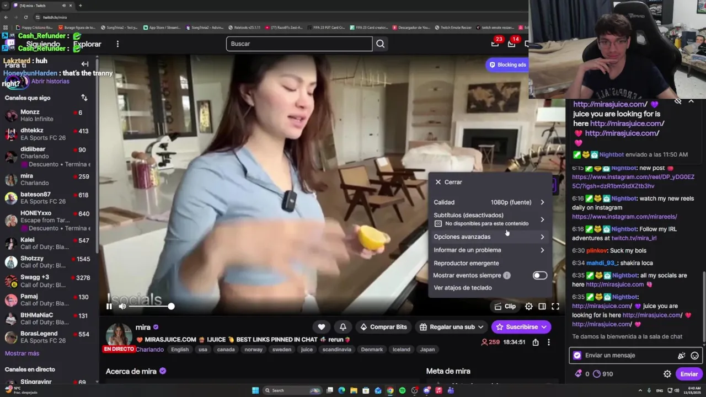Click the scandinavia tag

click(337, 350)
